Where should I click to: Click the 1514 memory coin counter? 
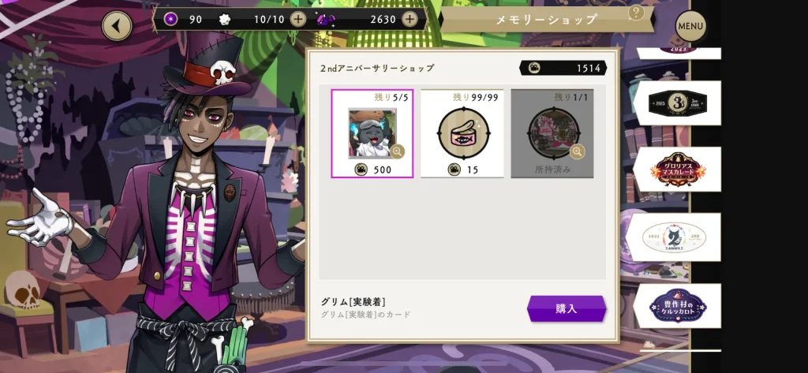click(x=563, y=68)
